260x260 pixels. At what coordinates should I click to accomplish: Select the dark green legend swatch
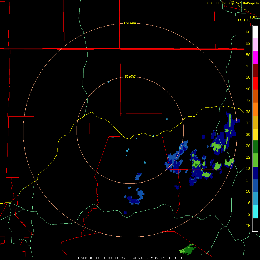point(255,147)
